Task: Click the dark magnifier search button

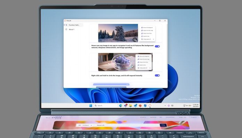Action: pyautogui.click(x=163, y=125)
